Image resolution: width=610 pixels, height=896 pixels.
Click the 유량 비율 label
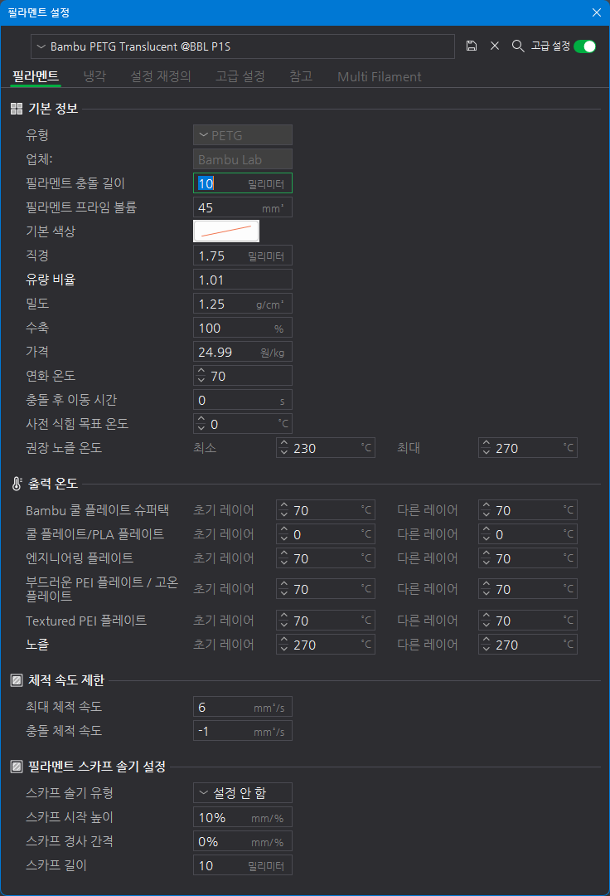tap(51, 280)
